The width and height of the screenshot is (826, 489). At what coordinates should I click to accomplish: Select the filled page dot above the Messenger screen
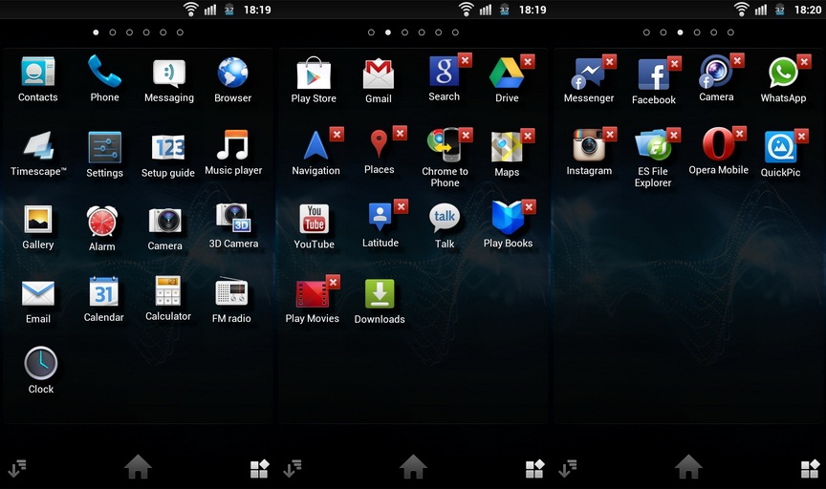point(680,32)
